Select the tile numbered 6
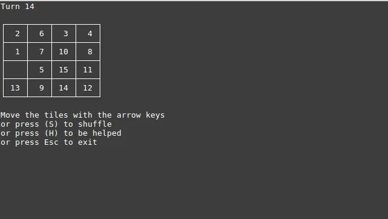Viewport: 388px width, 219px height. [40, 34]
